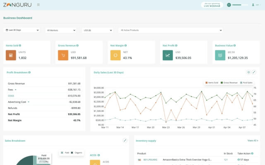Toggle Gross Revenue series in chart legend
Image resolution: width=265 pixels, height=165 pixels.
coord(229,82)
